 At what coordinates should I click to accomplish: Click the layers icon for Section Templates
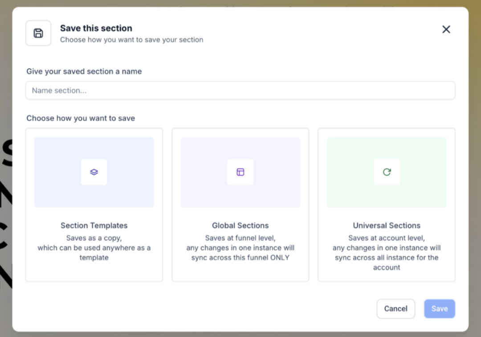[94, 172]
